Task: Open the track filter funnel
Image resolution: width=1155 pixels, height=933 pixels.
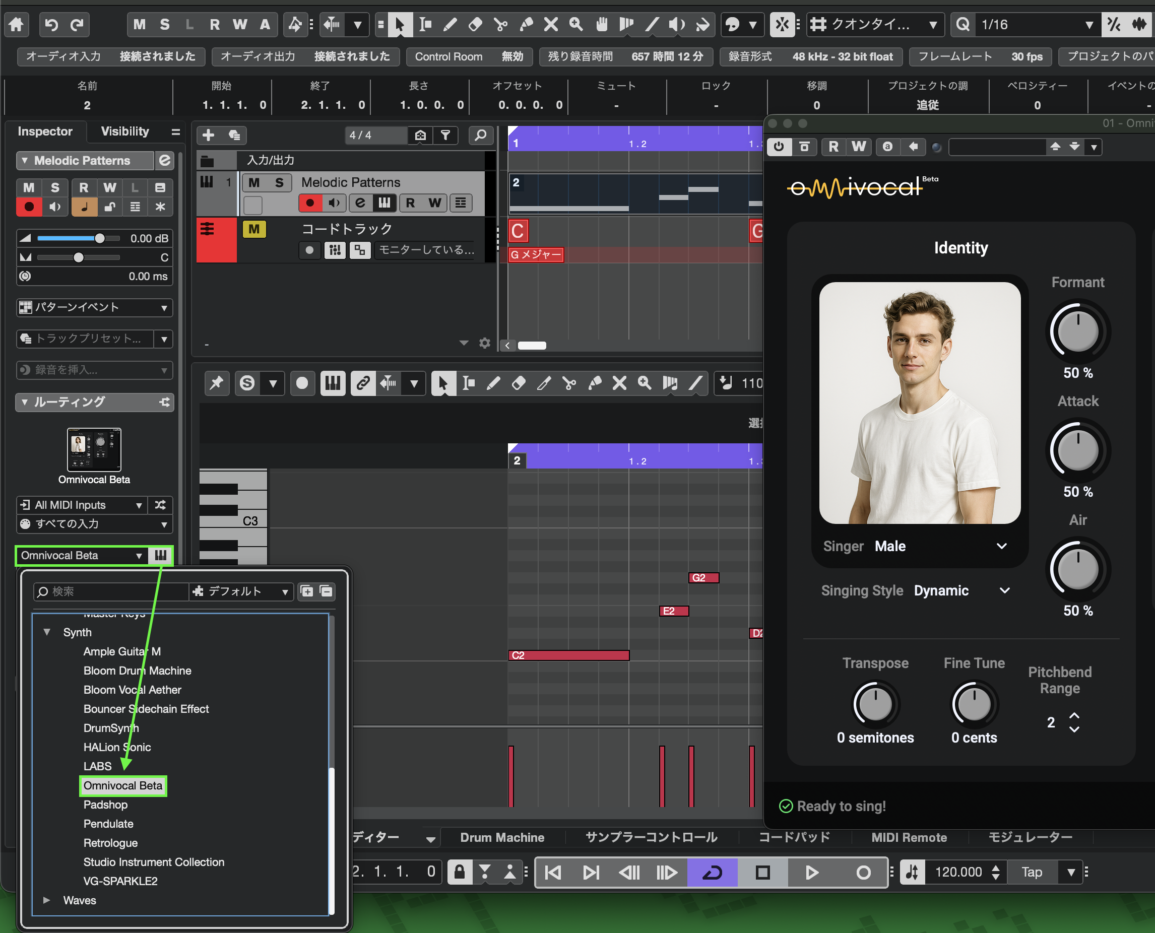Action: tap(445, 135)
